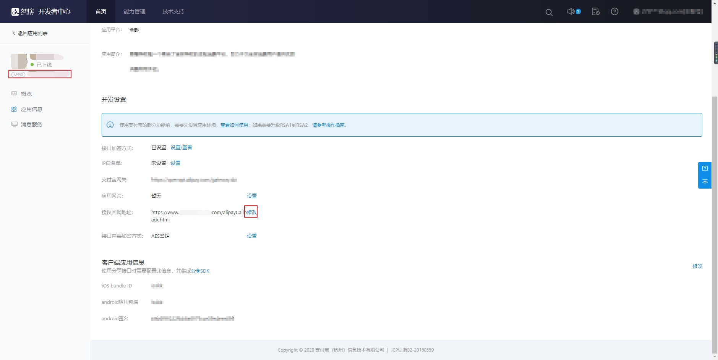
Task: Open the document list icon in header
Action: [x=595, y=11]
